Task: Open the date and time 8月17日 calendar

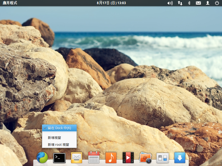Action: pos(111,3)
